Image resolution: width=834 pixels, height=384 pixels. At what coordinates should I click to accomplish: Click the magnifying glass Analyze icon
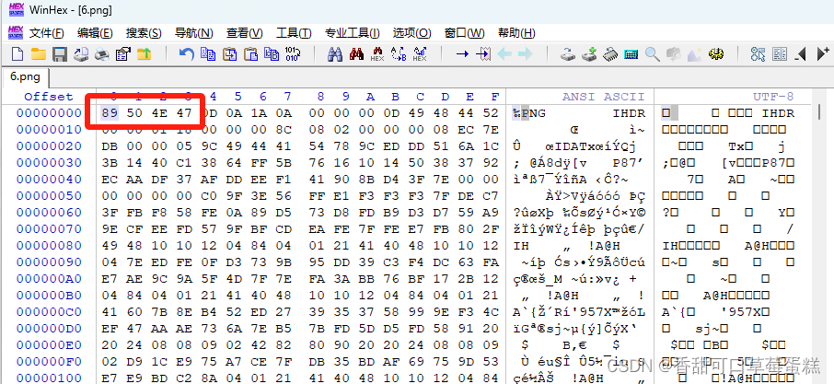[652, 53]
